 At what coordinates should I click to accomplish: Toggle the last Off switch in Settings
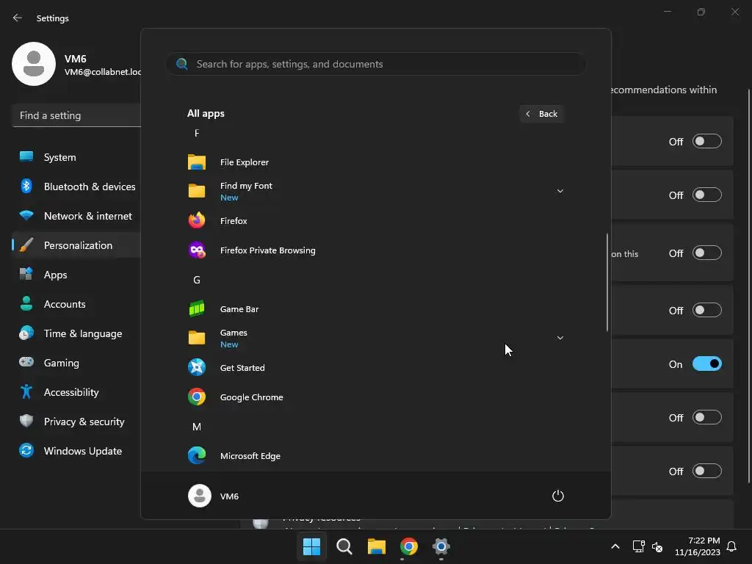(707, 471)
